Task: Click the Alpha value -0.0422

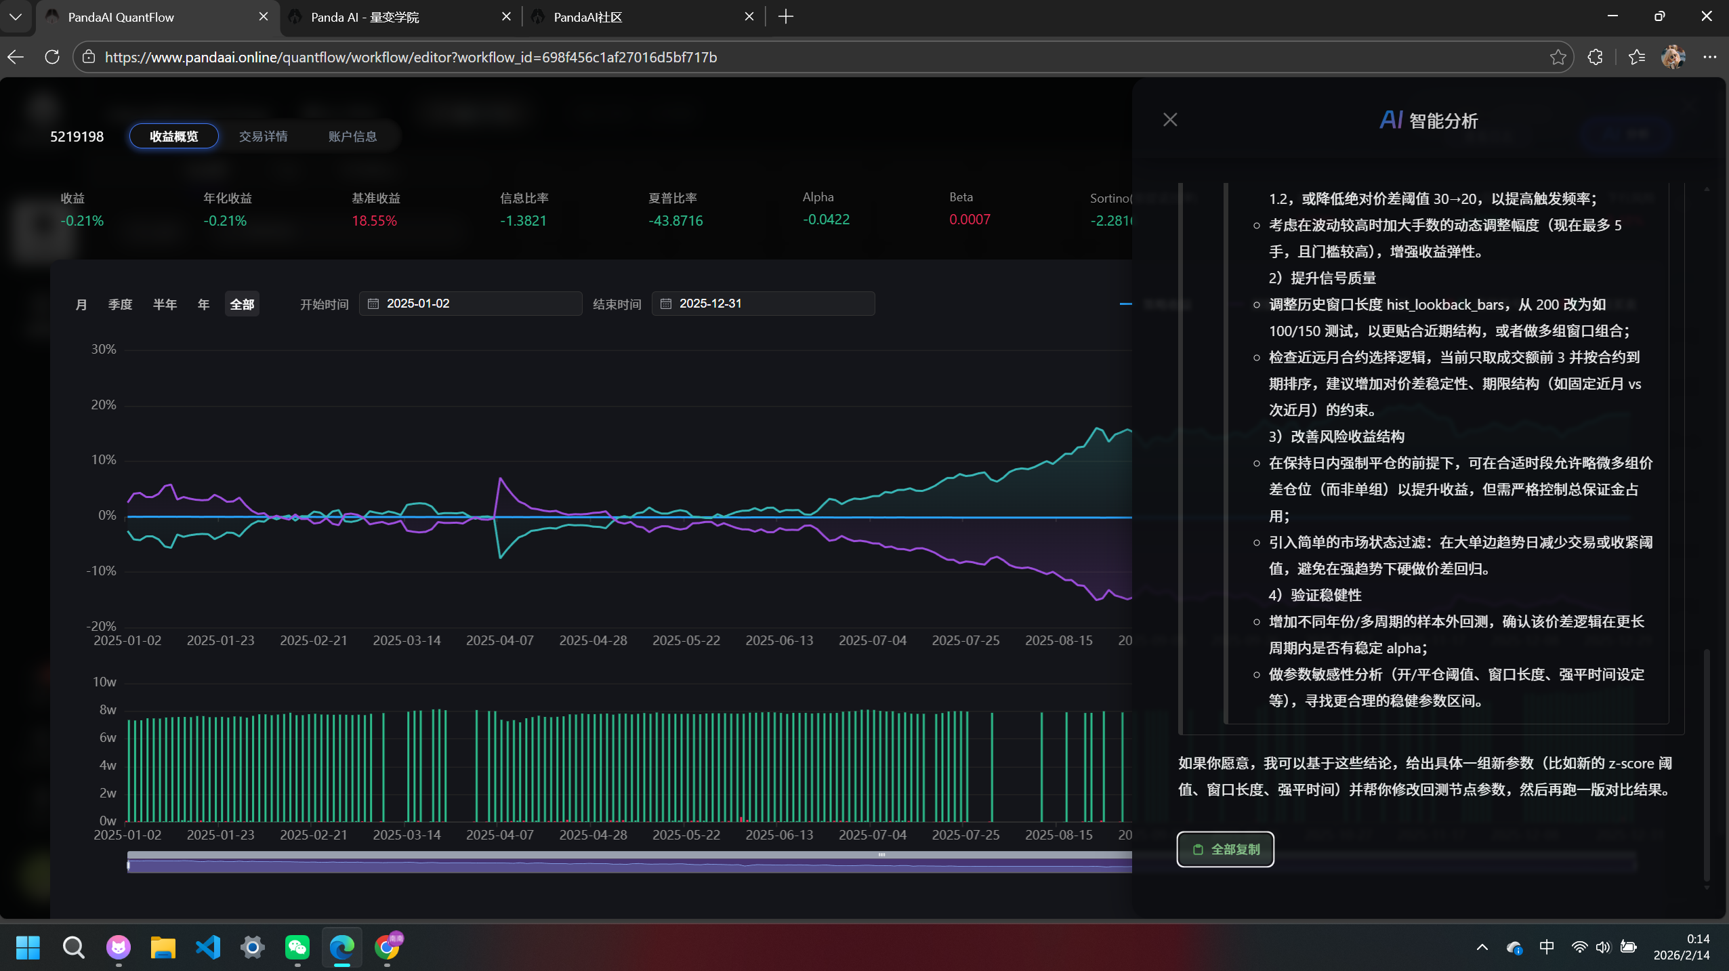Action: point(826,220)
